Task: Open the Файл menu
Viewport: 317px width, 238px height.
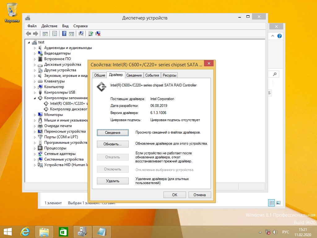Action: click(32, 26)
